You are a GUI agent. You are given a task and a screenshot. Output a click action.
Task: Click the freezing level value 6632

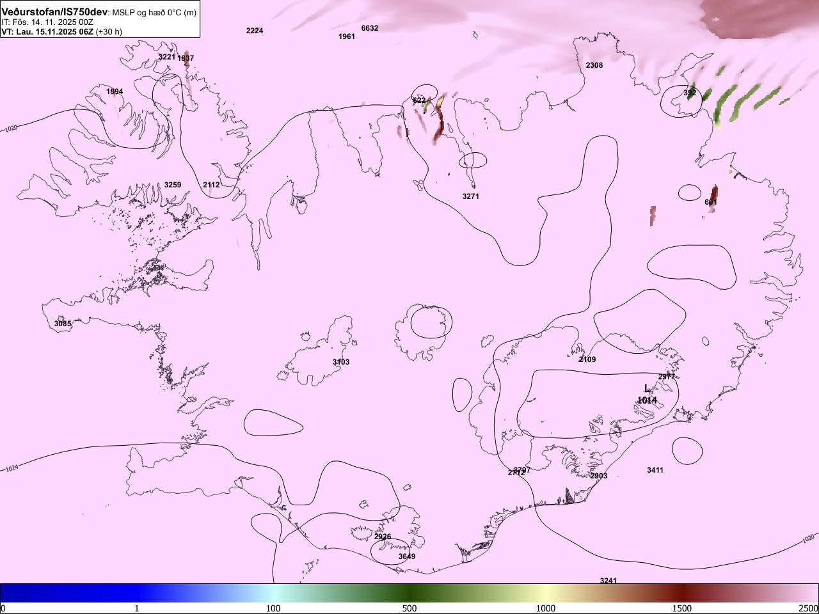(370, 28)
